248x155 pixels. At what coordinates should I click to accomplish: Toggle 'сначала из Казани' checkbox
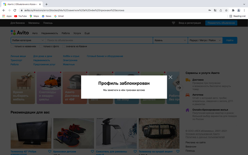click(64, 46)
